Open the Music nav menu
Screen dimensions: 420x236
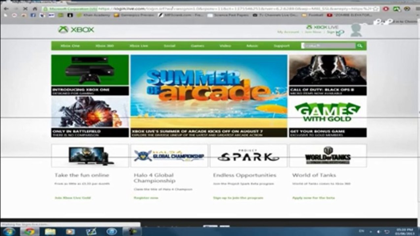pos(252,46)
